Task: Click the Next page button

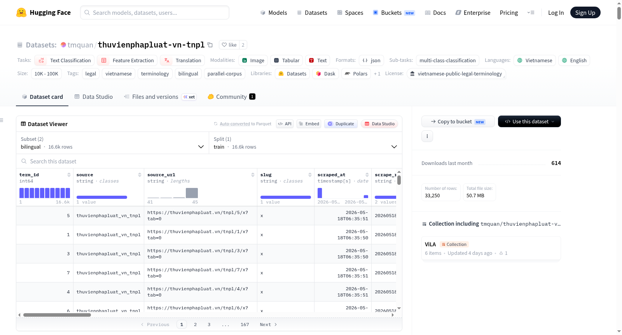Action: tap(268, 324)
